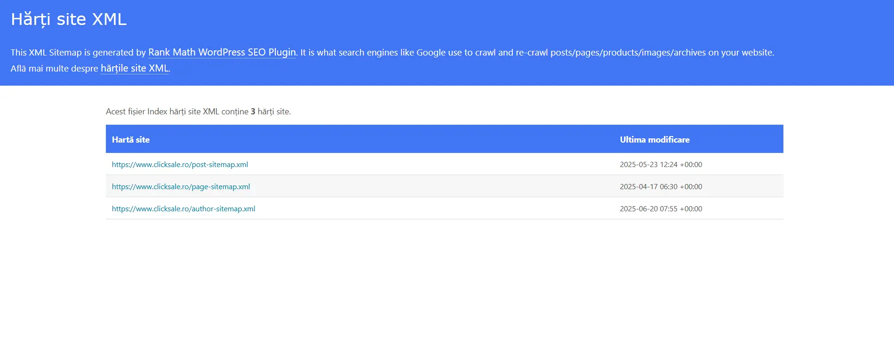Click 'This XML Sitemap is generated by' text

78,53
